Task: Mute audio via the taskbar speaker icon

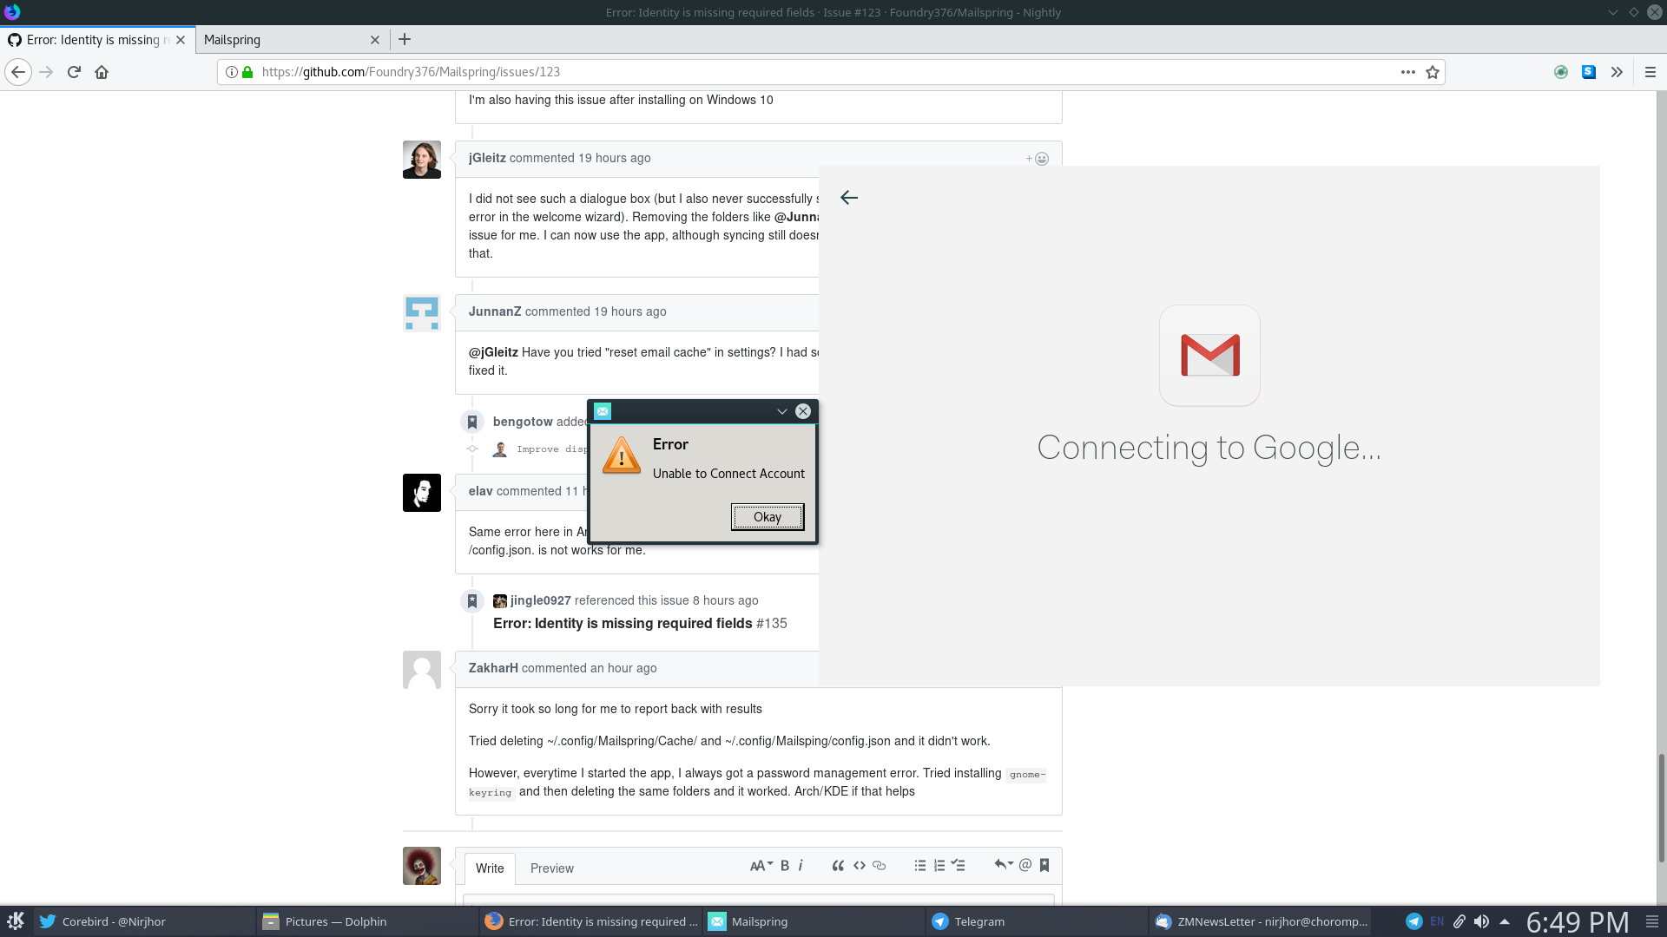Action: pyautogui.click(x=1481, y=921)
